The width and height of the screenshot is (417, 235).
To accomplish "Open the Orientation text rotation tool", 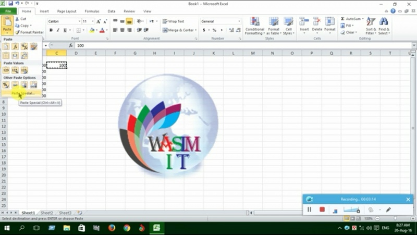I will 140,21.
